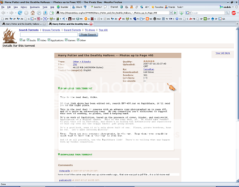Open the Adblock Plus dropdown arrow
This screenshot has width=239, height=187.
[x=238, y=13]
